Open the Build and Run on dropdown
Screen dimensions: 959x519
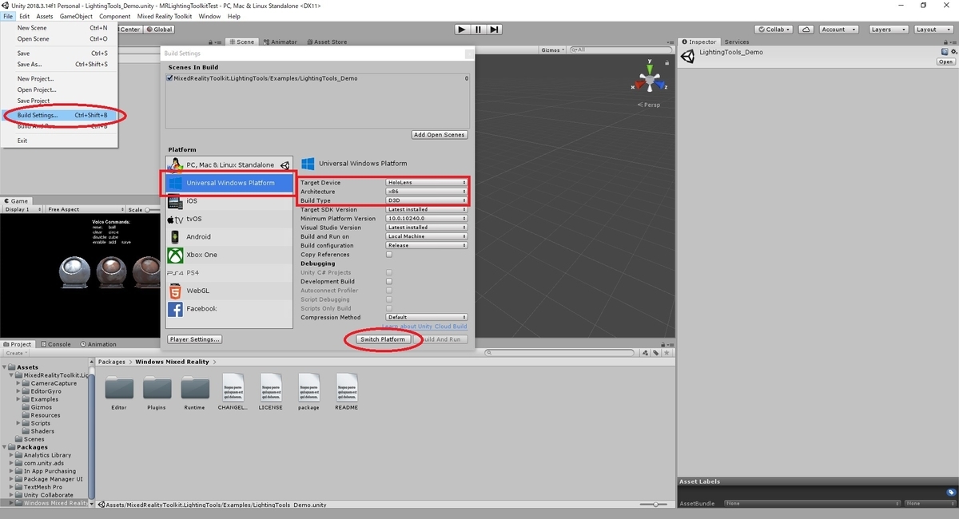click(427, 236)
